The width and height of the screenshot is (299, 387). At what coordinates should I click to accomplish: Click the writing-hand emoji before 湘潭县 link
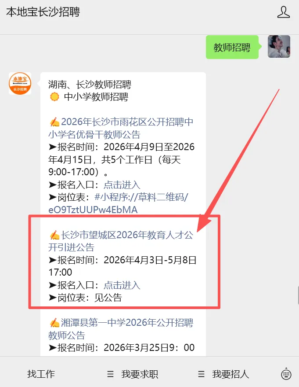tap(54, 323)
